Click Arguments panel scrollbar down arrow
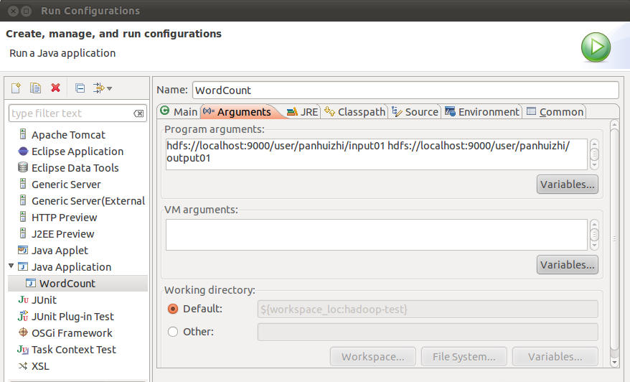The width and height of the screenshot is (630, 382). 614,363
